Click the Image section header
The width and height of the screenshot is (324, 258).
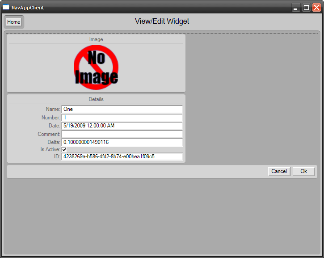point(96,39)
